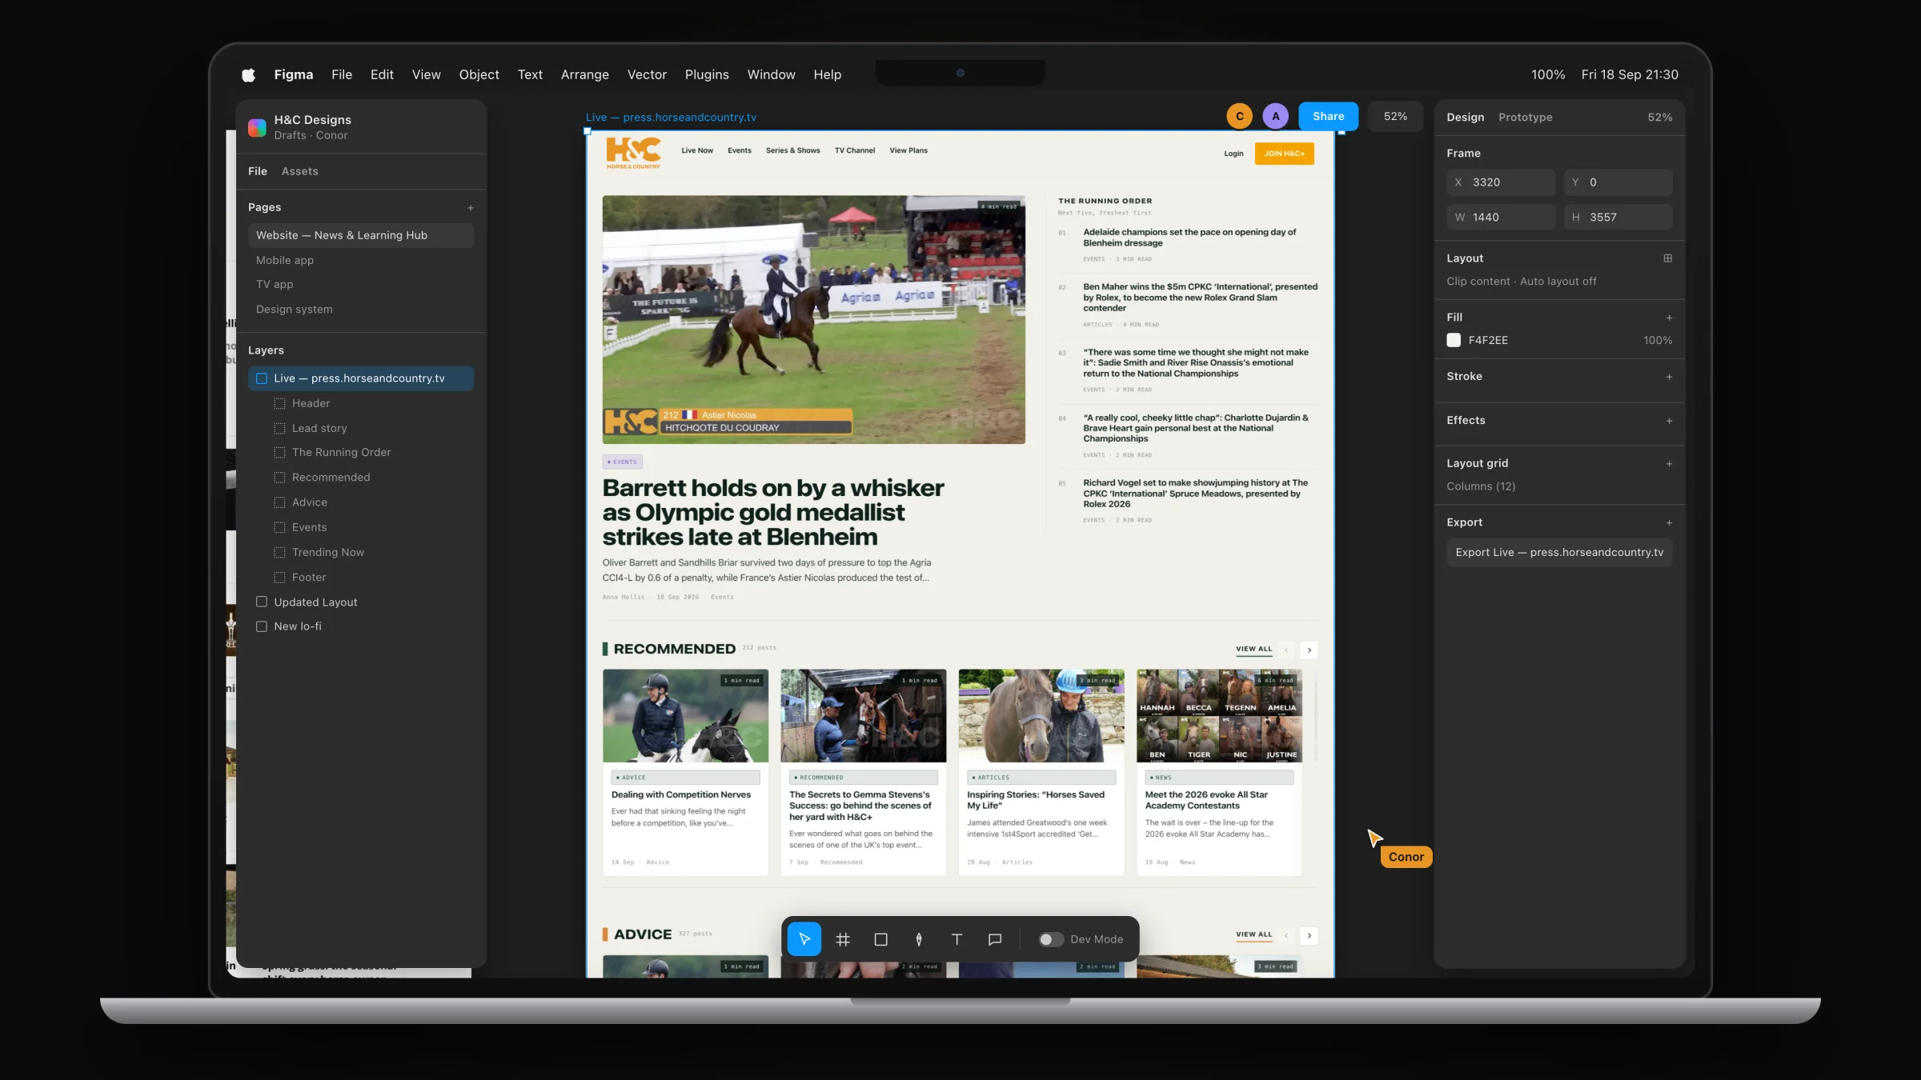Image resolution: width=1921 pixels, height=1080 pixels.
Task: Select the Header layer
Action: click(x=361, y=403)
